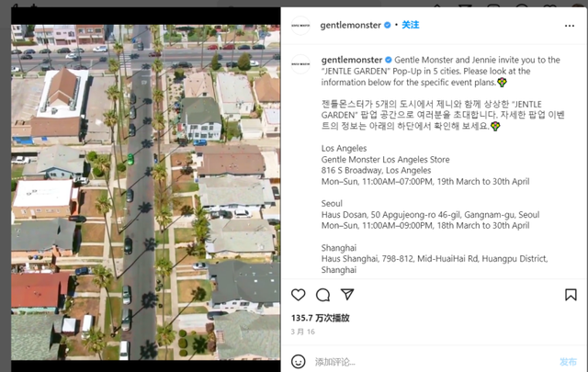This screenshot has width=588, height=372.
Task: Click the Haus Dosan address line
Action: pyautogui.click(x=430, y=215)
